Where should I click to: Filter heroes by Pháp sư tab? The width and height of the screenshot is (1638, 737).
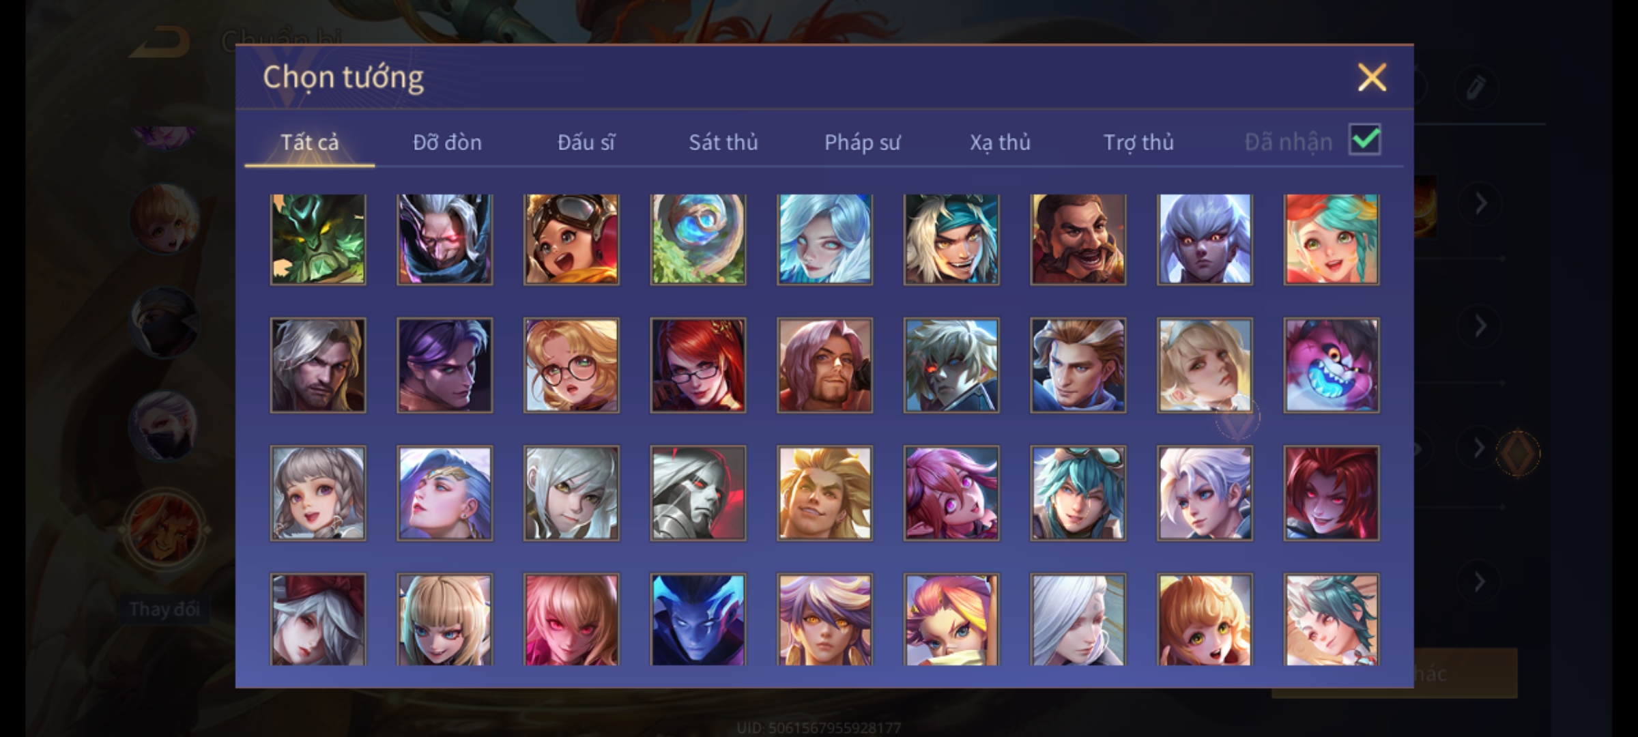[862, 142]
